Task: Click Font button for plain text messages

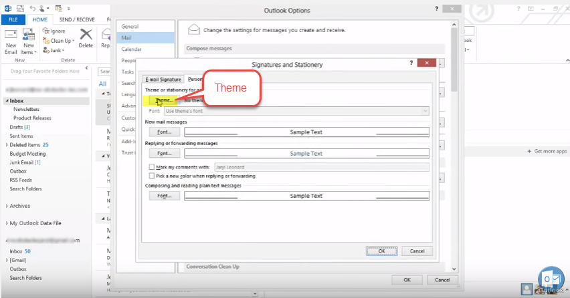Action: (x=165, y=196)
